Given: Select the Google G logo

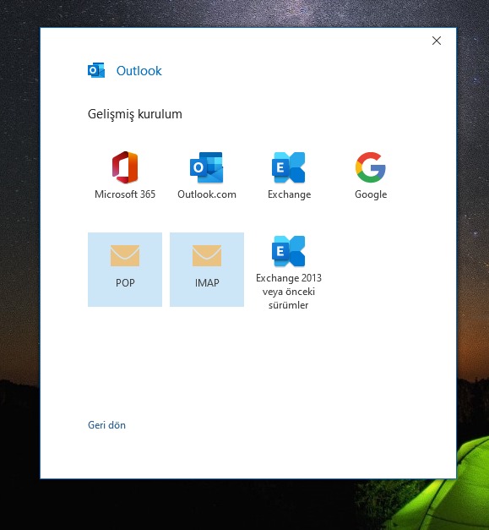Looking at the screenshot, I should 371,167.
